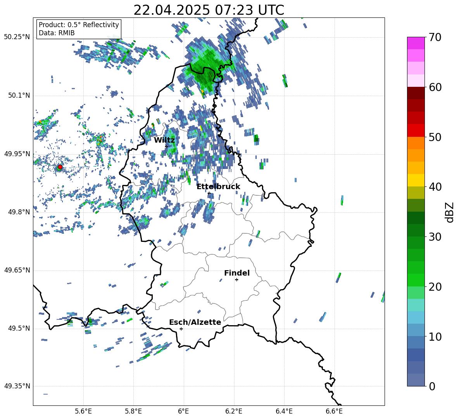The width and height of the screenshot is (459, 419).
Task: Click the Wiltz station cross marker
Action: coord(167,147)
